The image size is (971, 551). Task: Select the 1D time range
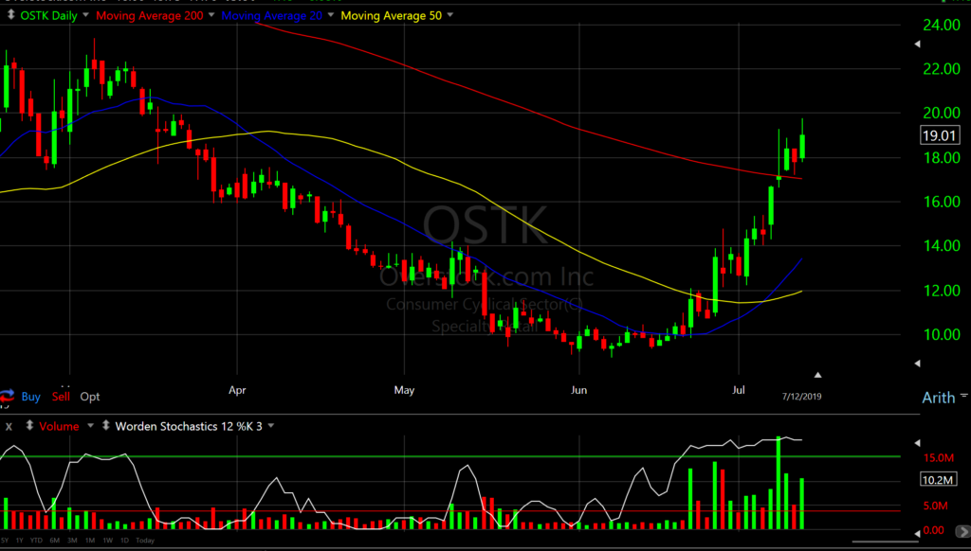[124, 541]
